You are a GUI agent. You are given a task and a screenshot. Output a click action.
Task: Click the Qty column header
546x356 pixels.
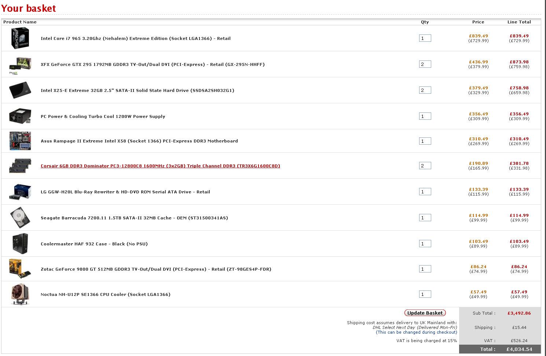click(425, 22)
